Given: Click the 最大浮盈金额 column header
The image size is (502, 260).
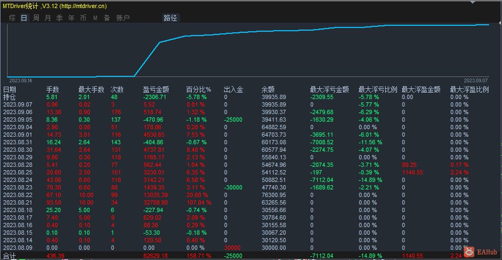Looking at the screenshot, I should tap(421, 89).
